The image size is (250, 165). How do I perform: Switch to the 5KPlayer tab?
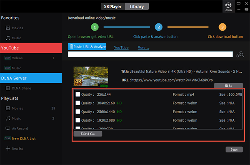(113, 6)
